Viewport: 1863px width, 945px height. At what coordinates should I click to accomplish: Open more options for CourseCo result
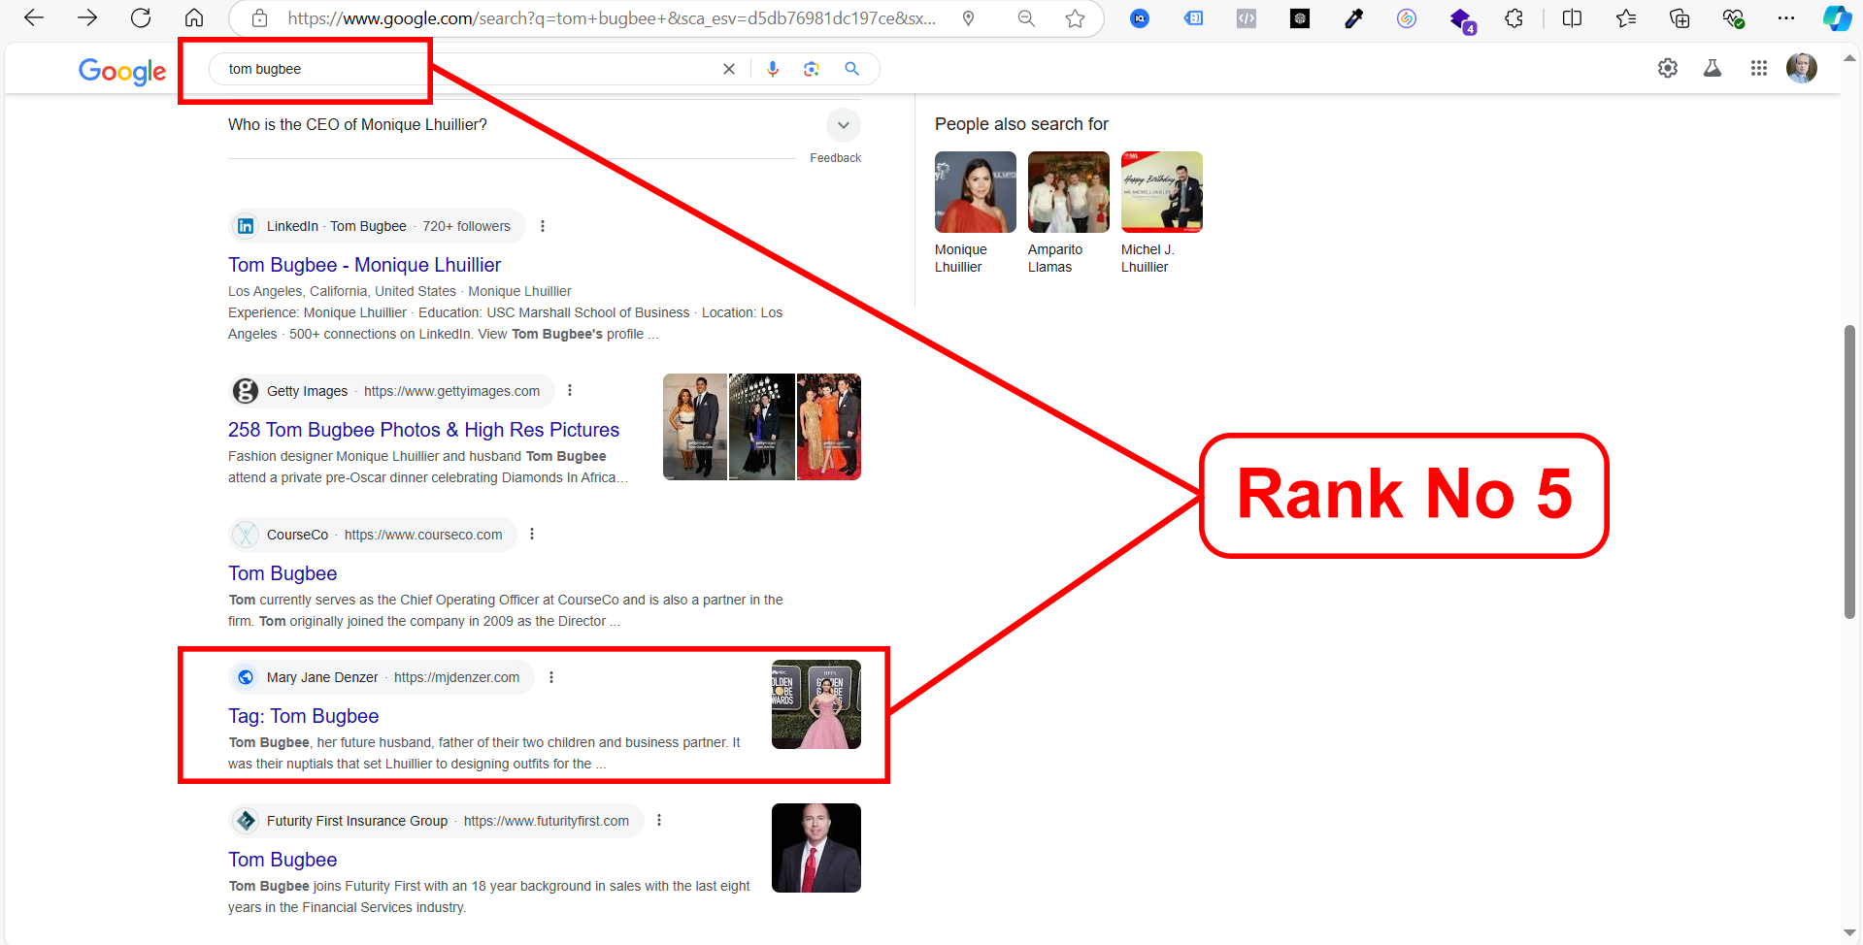(532, 534)
